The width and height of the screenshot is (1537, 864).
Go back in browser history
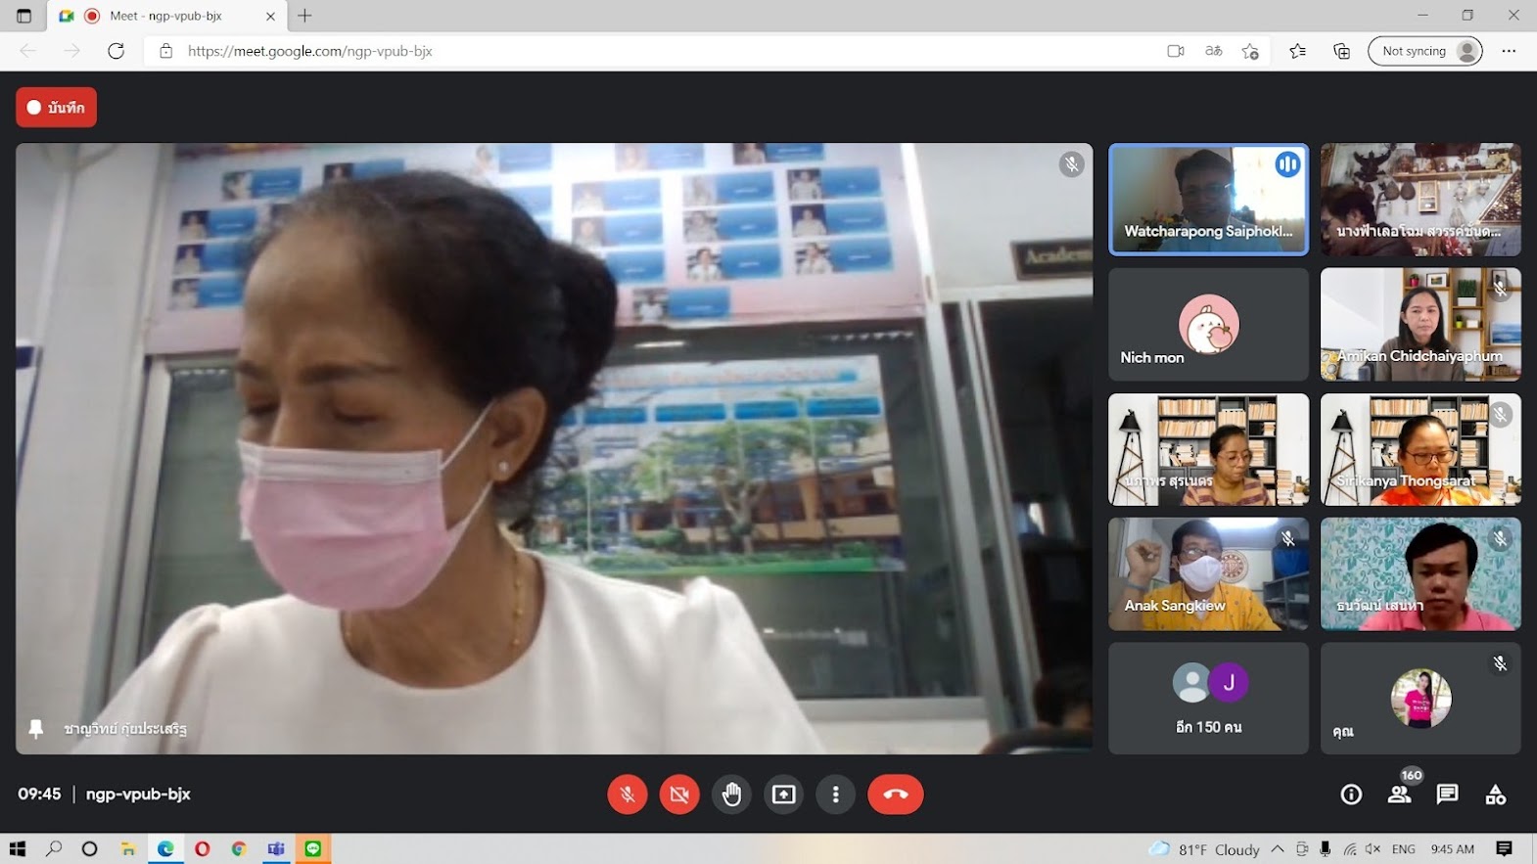coord(27,51)
